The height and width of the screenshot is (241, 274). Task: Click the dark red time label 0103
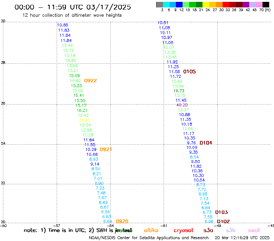click(x=221, y=212)
